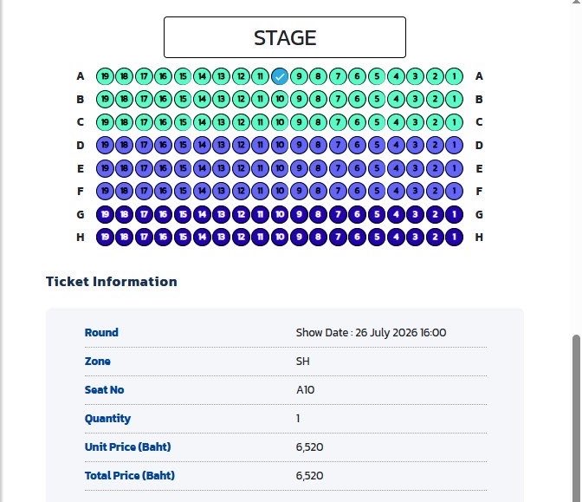Image resolution: width=582 pixels, height=502 pixels.
Task: Choose seat A19 in row A
Action: (105, 76)
